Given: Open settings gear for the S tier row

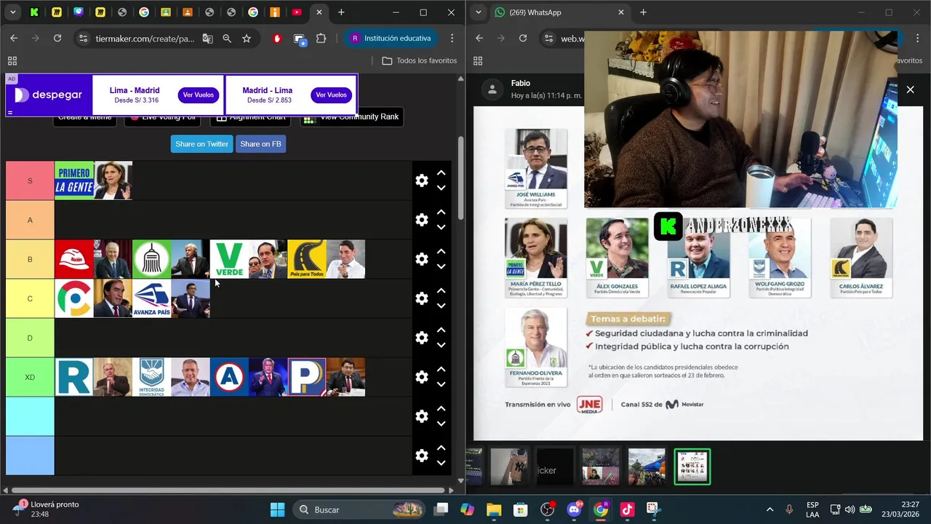Looking at the screenshot, I should (422, 180).
